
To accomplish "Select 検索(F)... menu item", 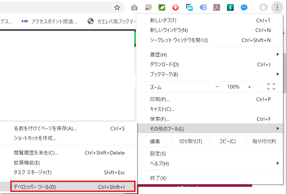I will [x=210, y=119].
